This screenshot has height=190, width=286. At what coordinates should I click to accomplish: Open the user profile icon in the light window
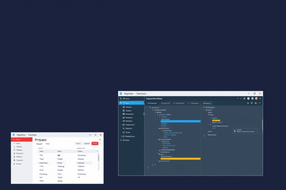click(x=100, y=140)
